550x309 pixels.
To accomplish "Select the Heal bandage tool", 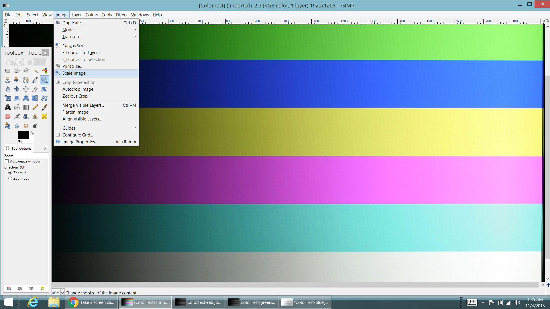I will pyautogui.click(x=44, y=116).
